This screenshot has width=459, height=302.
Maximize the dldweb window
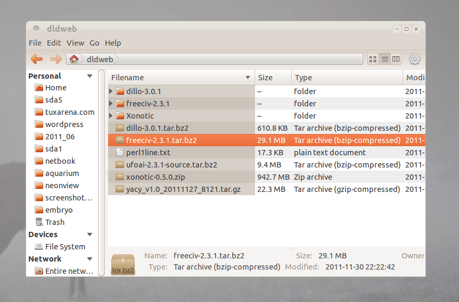406,29
